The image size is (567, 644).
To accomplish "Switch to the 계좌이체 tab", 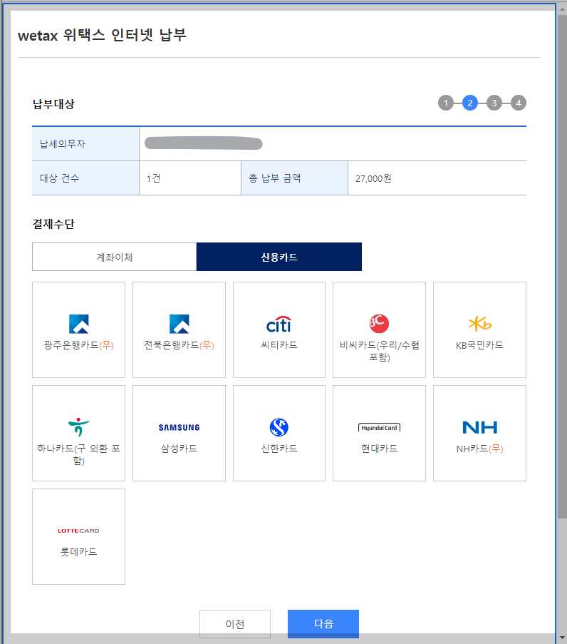I will point(115,257).
